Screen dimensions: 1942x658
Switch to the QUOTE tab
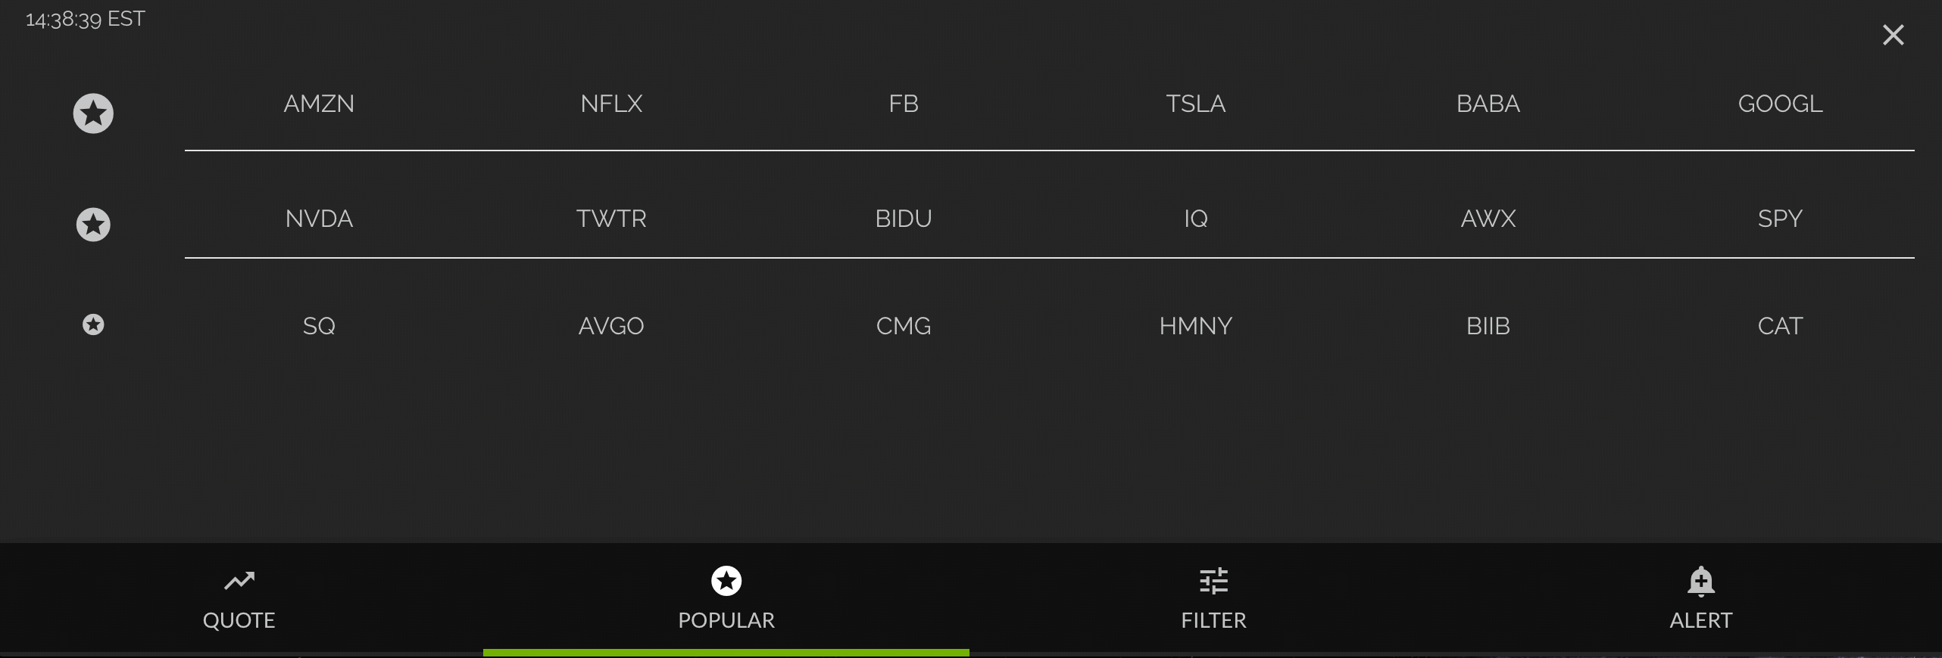point(239,620)
